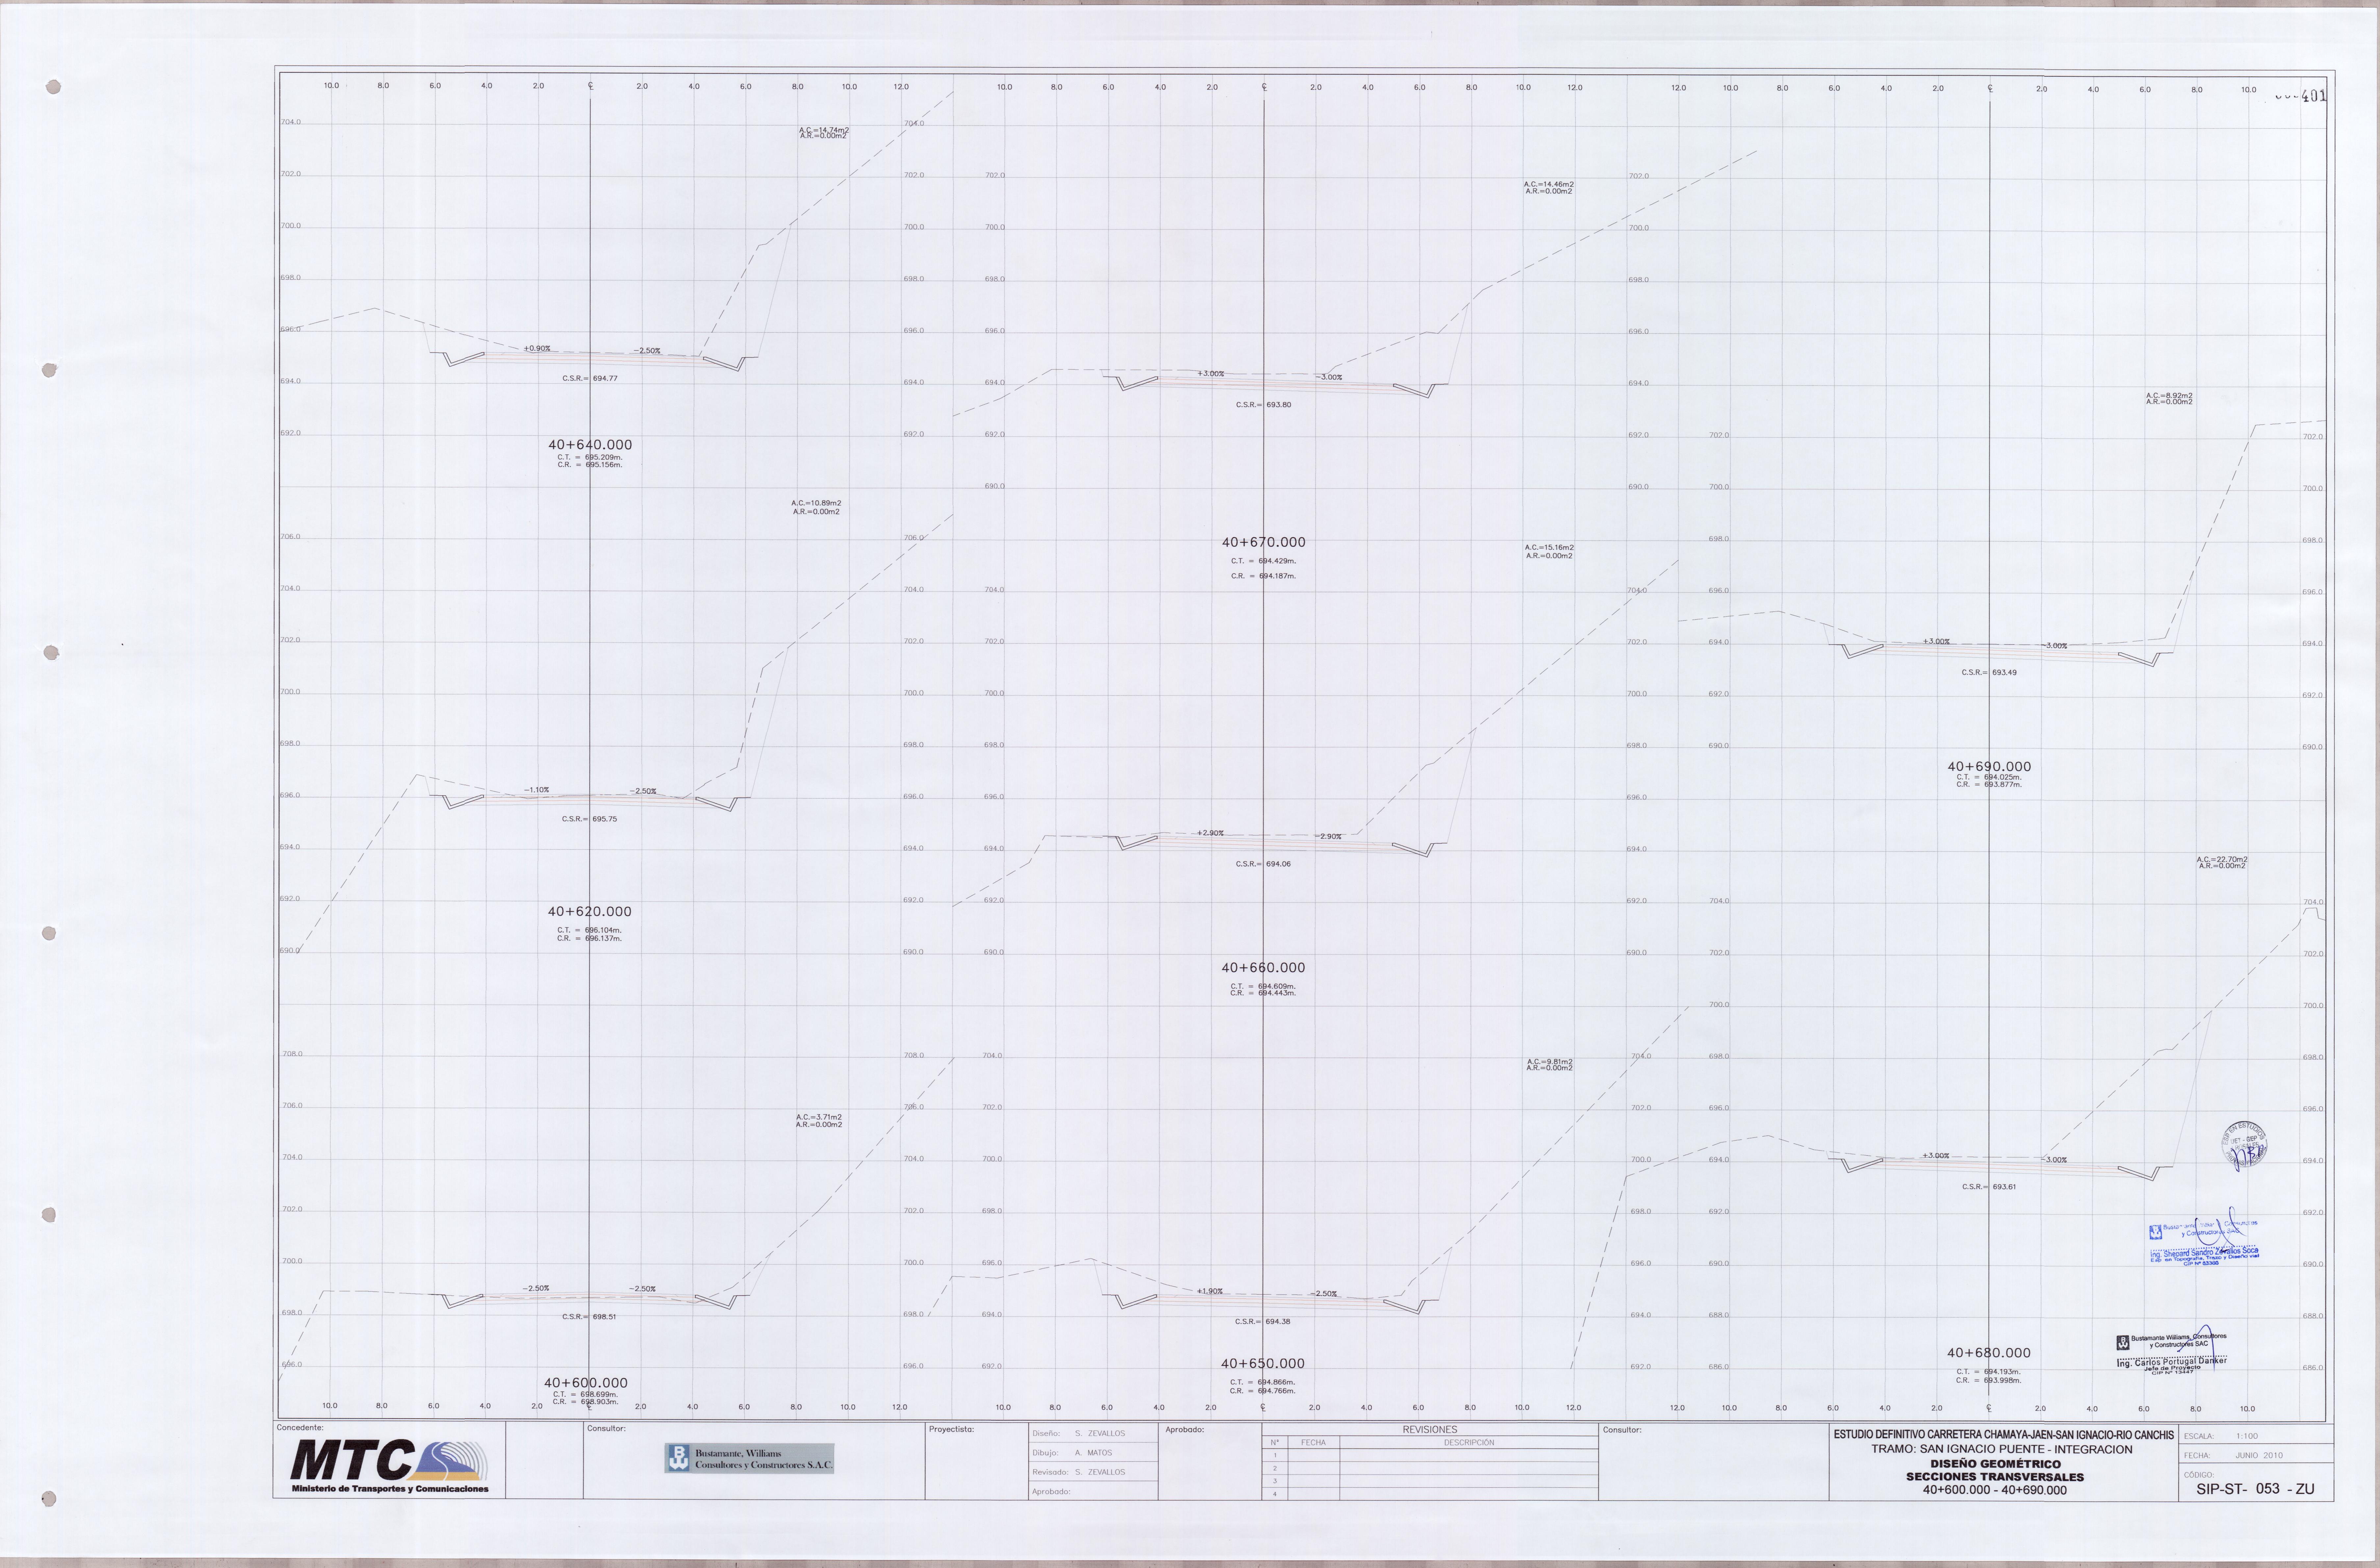The width and height of the screenshot is (2380, 1568).
Task: Click the C.S.R.= 698.51 label
Action: pyautogui.click(x=589, y=1317)
